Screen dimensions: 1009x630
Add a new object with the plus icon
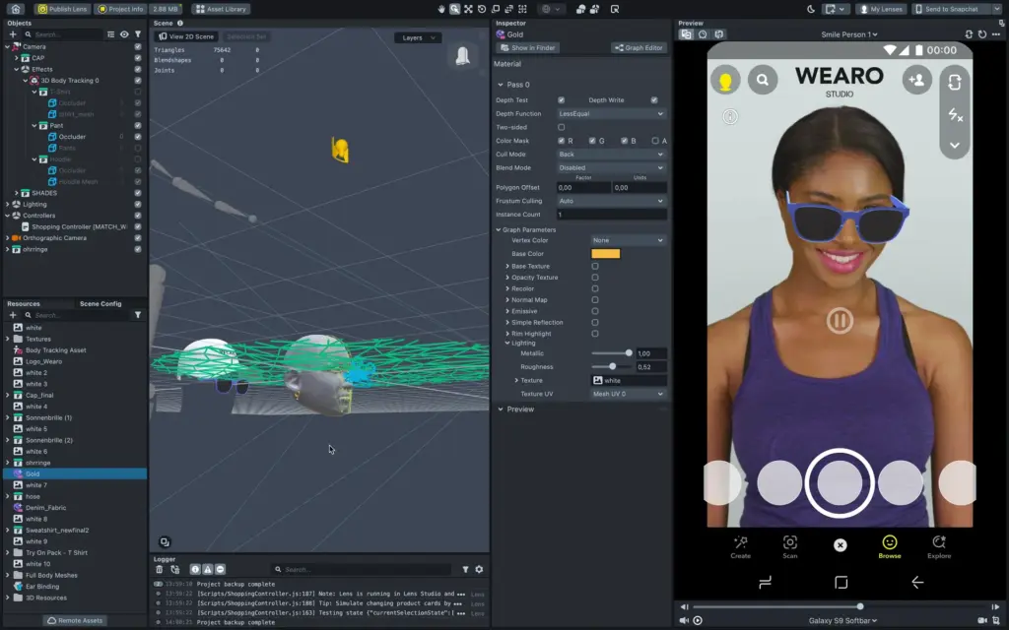pyautogui.click(x=13, y=34)
